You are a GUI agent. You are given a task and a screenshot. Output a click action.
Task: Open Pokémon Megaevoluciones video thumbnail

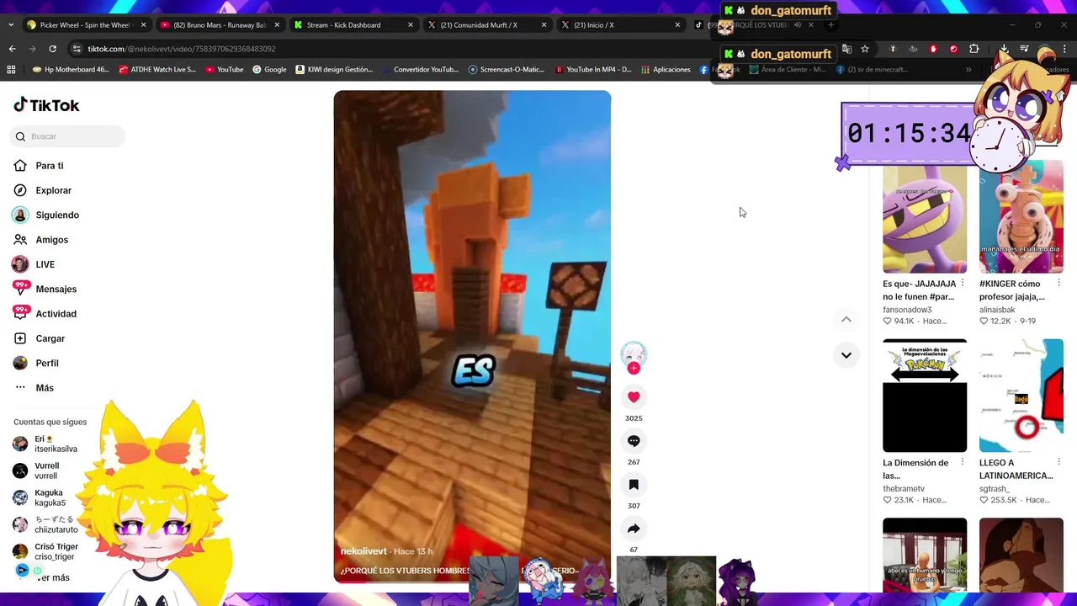pyautogui.click(x=925, y=396)
